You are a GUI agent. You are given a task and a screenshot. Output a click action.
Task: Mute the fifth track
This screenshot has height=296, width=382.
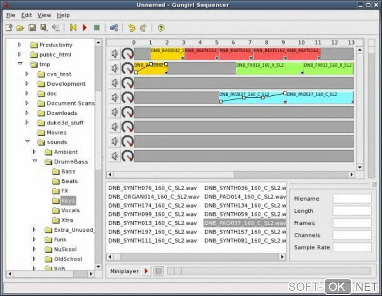pos(115,112)
